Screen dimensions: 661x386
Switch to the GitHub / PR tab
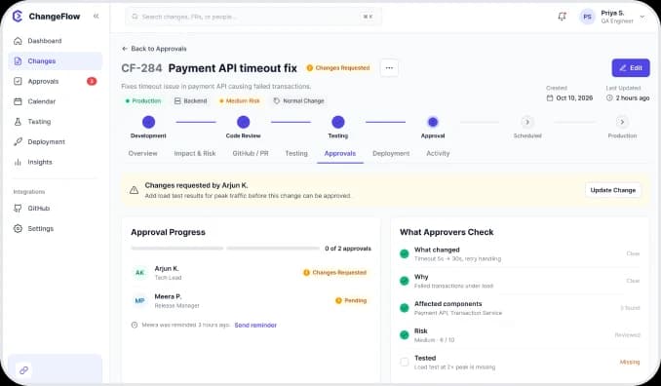point(251,153)
